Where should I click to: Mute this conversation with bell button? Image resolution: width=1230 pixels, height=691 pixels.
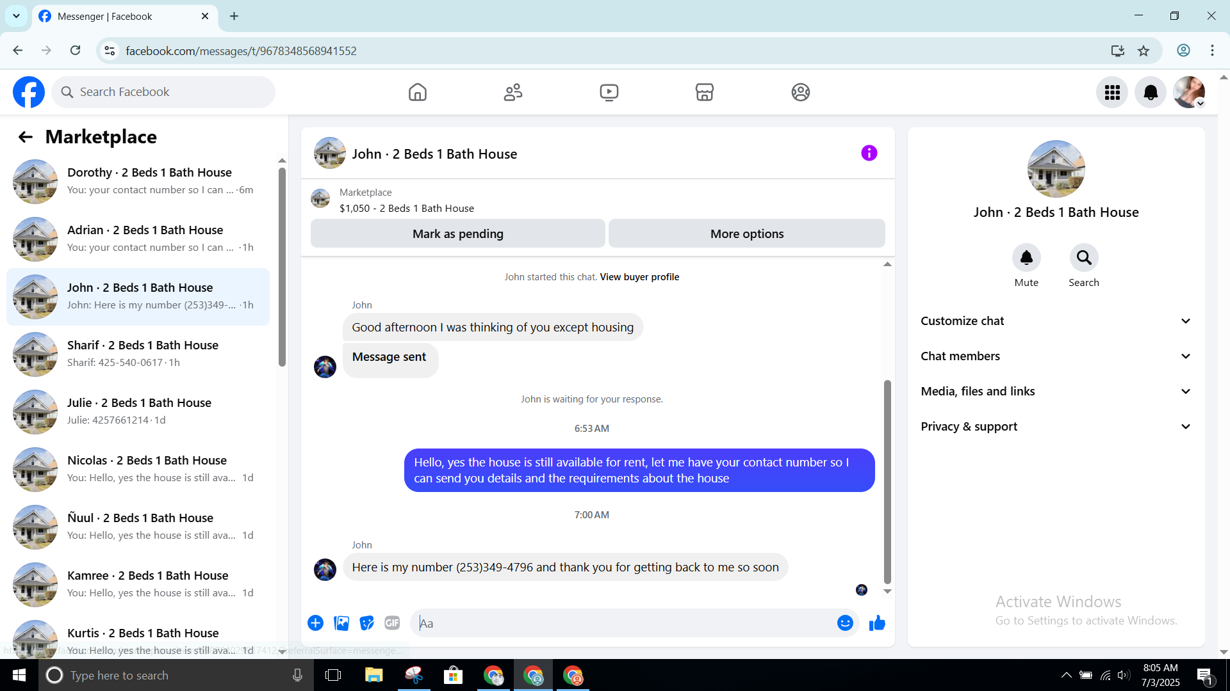pyautogui.click(x=1026, y=258)
